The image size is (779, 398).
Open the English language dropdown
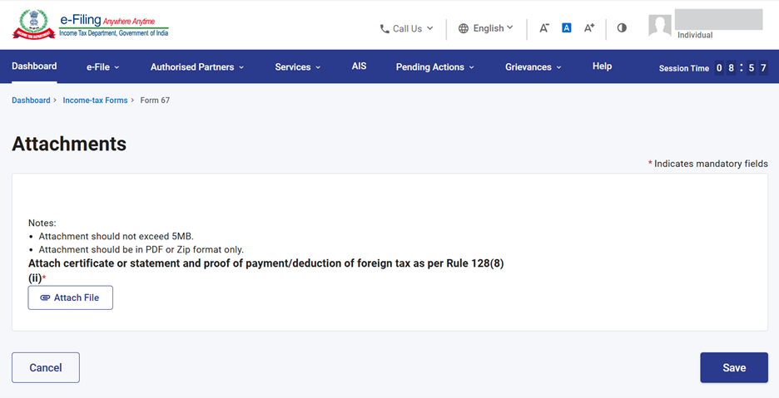(493, 28)
